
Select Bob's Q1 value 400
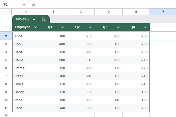point(54,44)
